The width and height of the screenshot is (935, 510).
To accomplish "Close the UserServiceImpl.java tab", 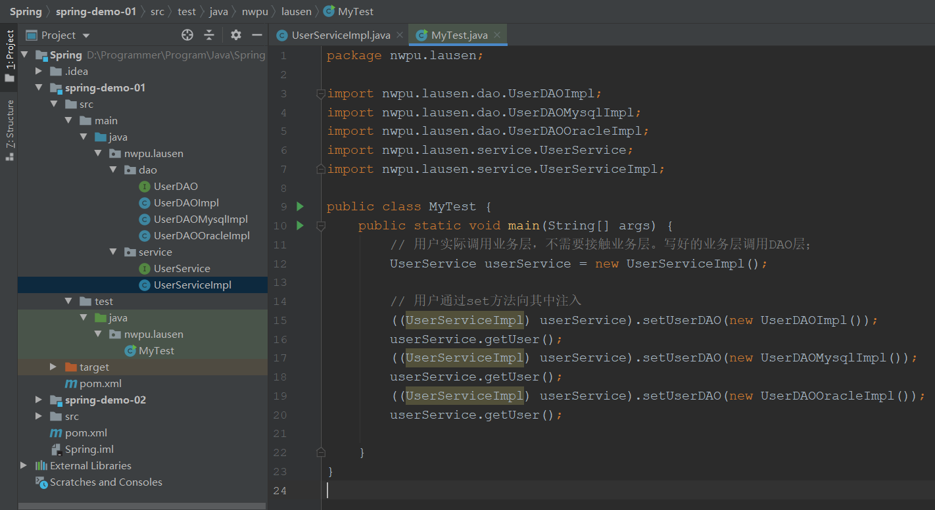I will tap(399, 35).
